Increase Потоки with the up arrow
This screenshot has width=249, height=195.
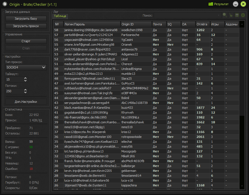(25, 90)
